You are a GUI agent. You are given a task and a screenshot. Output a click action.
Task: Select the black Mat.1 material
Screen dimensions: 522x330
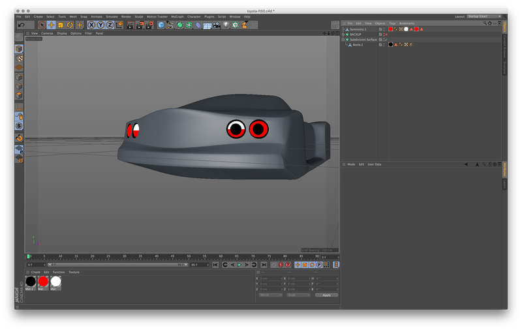[x=31, y=282]
